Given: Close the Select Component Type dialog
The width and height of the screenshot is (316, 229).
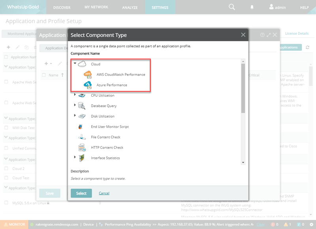Looking at the screenshot, I should [x=243, y=35].
